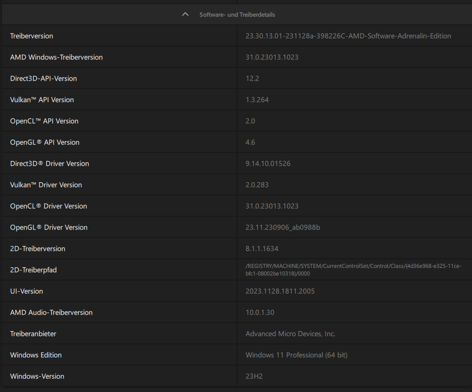Select the Vulkan API Version value 1.3.264

[x=257, y=100]
